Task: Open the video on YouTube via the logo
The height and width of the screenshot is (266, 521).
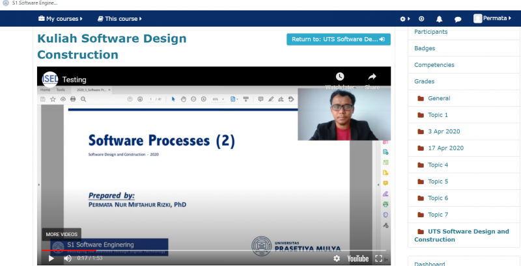Action: click(x=358, y=258)
